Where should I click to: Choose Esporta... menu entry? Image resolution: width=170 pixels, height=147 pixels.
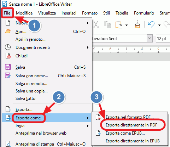tap(24, 109)
